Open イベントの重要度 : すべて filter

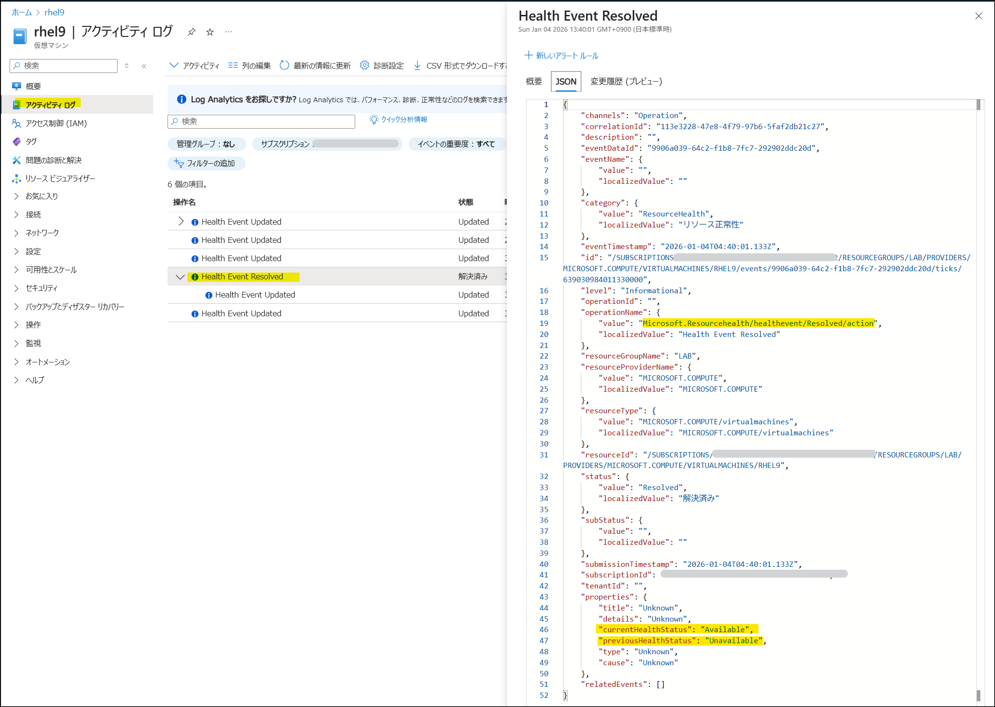point(457,144)
